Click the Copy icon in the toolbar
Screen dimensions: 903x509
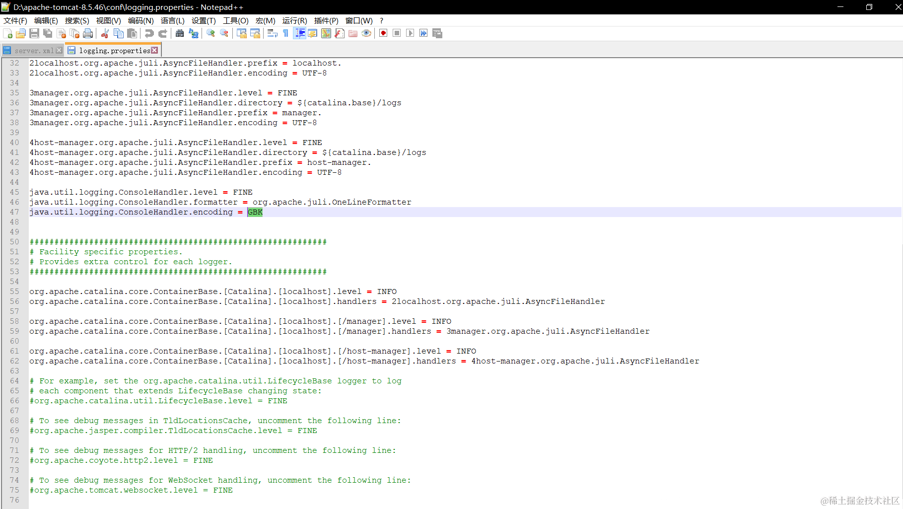pos(119,33)
